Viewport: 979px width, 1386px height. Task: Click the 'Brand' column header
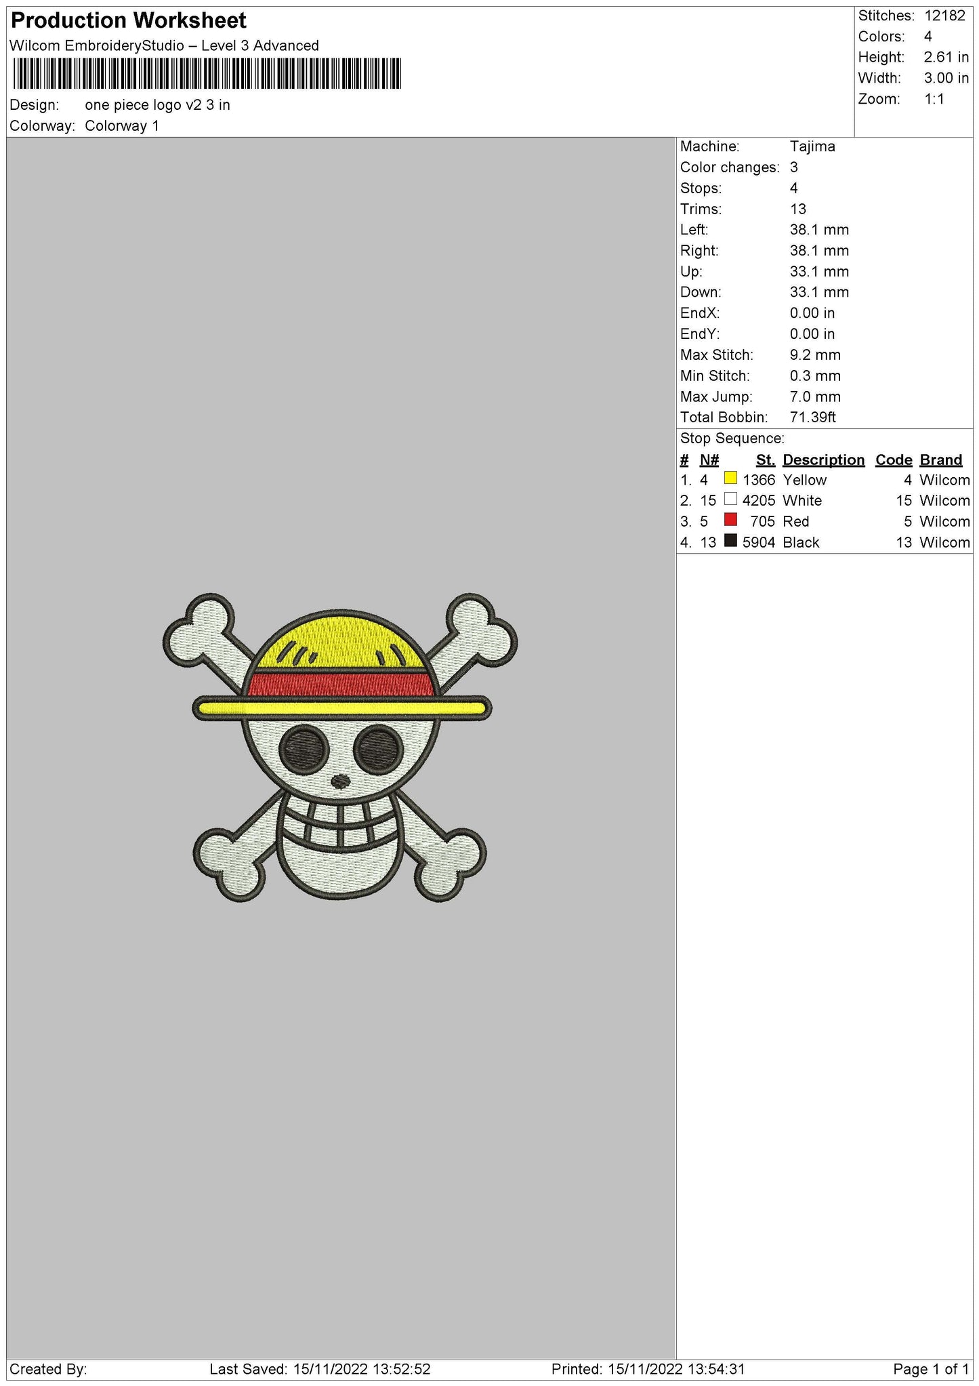coord(941,460)
